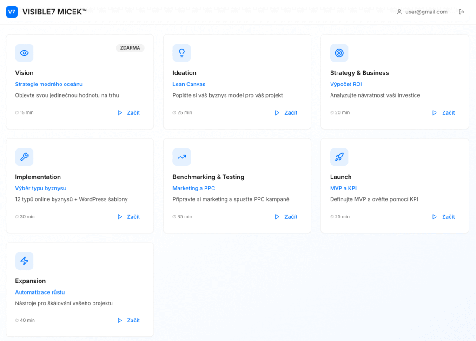Start the Expansion module via Začít
The image size is (476, 341).
pos(129,321)
